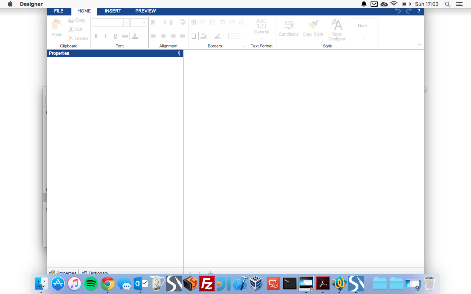Viewport: 471px width, 294px height.
Task: Click the fill color bucket icon
Action: coord(203,36)
